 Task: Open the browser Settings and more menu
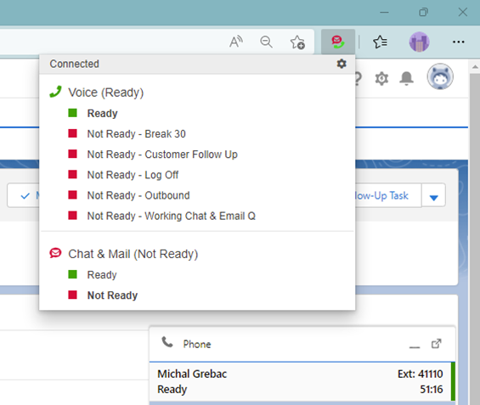(458, 42)
